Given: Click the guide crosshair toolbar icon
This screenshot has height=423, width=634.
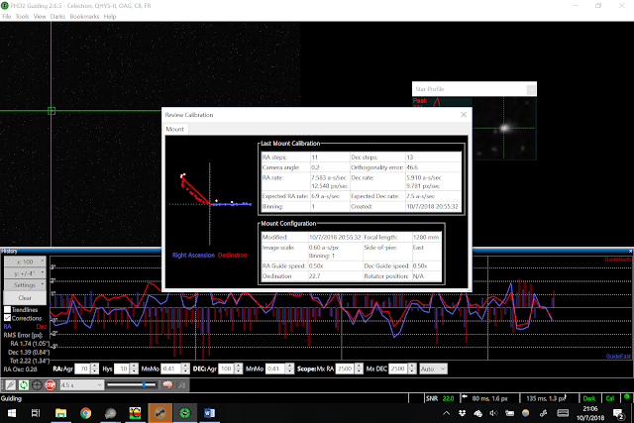Looking at the screenshot, I should click(37, 385).
